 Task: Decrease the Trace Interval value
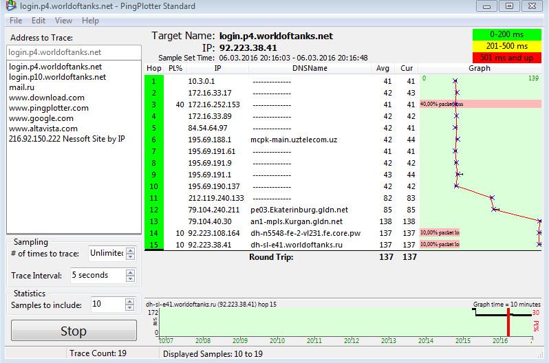(130, 278)
